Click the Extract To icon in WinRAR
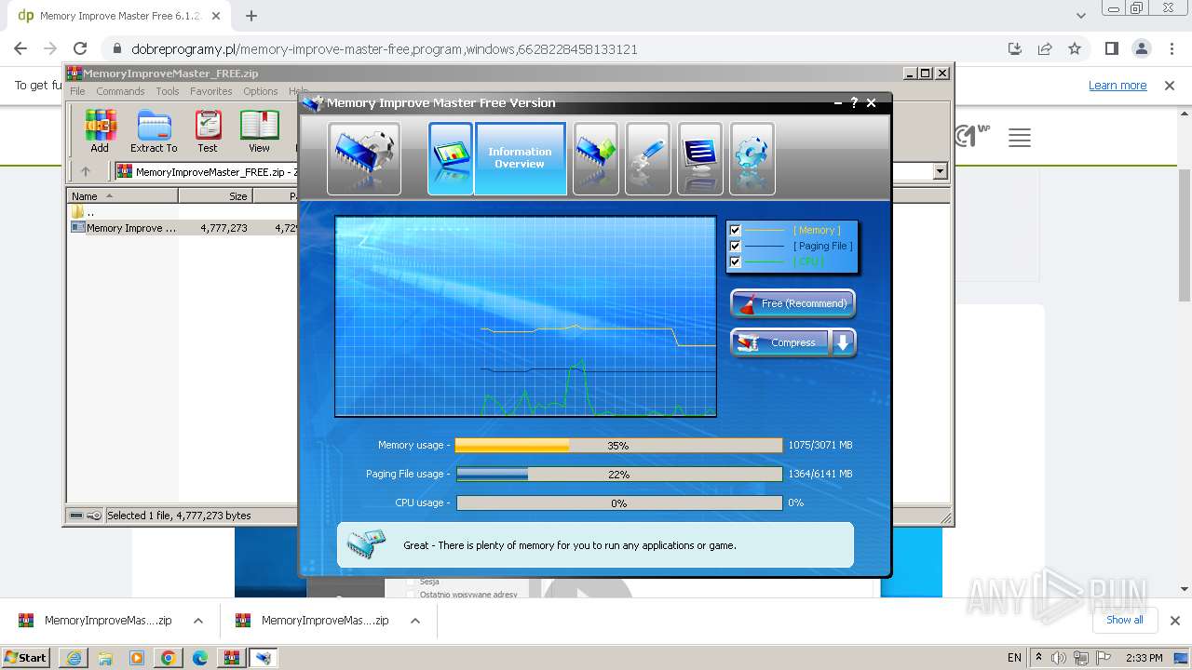The image size is (1192, 670). pyautogui.click(x=154, y=131)
